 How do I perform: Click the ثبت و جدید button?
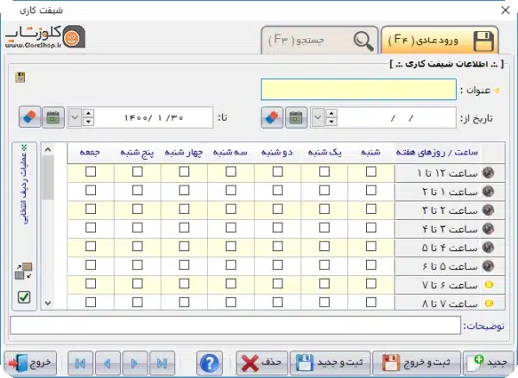coord(330,363)
